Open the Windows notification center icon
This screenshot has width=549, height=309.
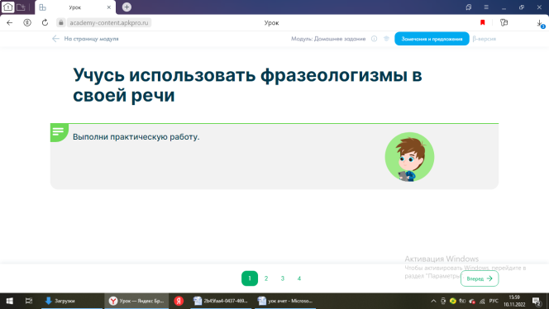(537, 301)
